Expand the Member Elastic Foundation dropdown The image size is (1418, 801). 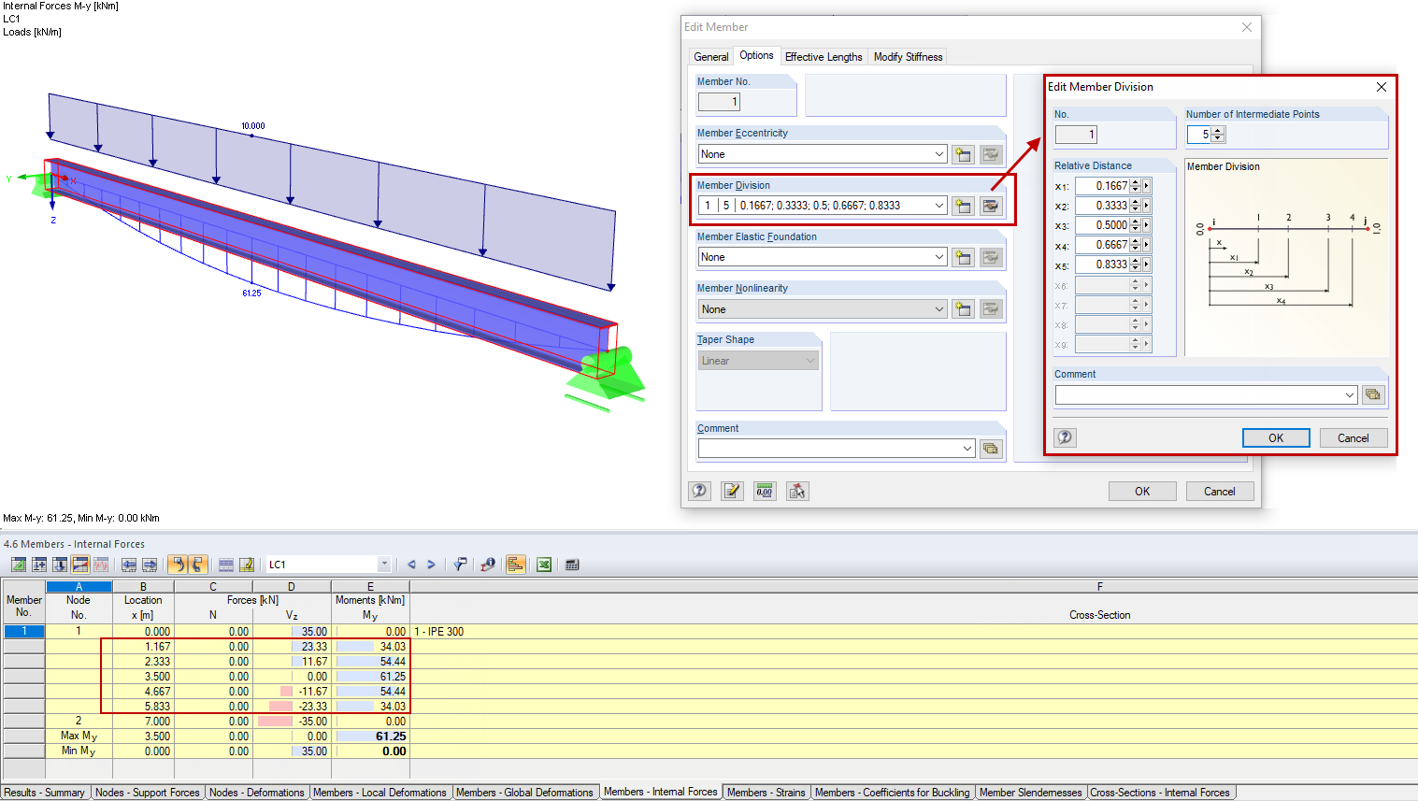click(939, 257)
